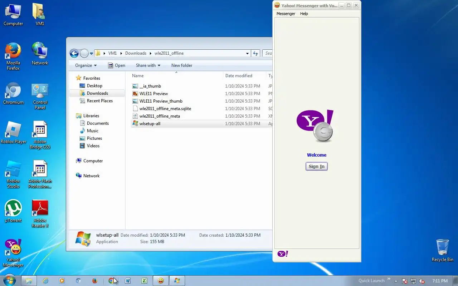Click Open in Explorer toolbar

point(117,65)
